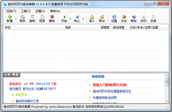This screenshot has width=172, height=112.
Task: Click the 已采/未采/过滤/出错 column header
Action: pyautogui.click(x=144, y=27)
